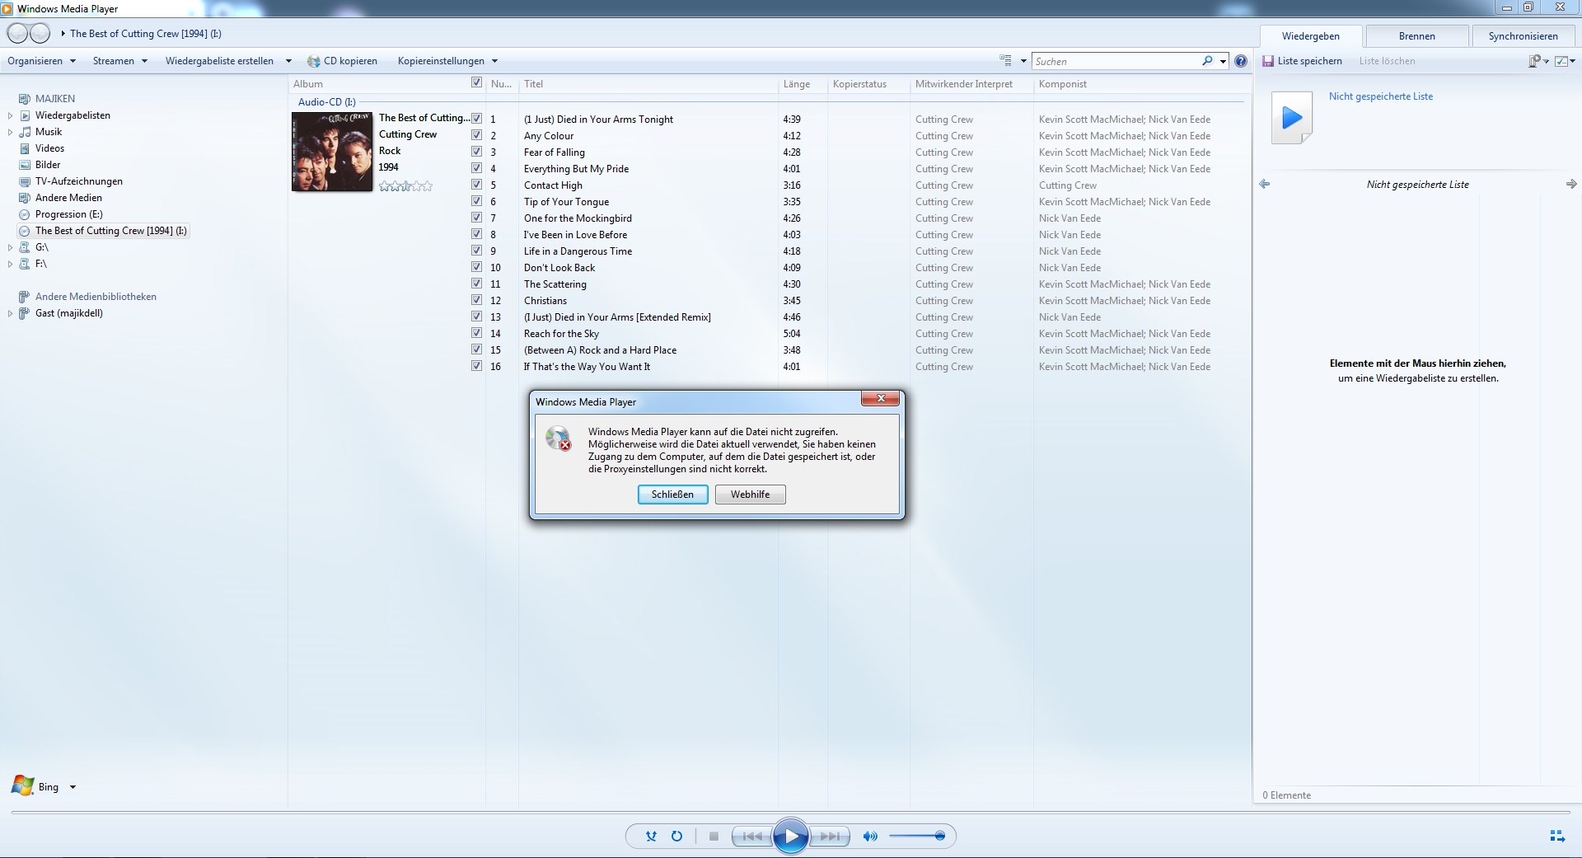Click the Liste löschen button

point(1387,61)
